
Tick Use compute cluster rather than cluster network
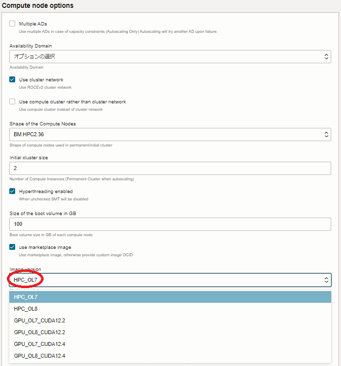coord(12,101)
